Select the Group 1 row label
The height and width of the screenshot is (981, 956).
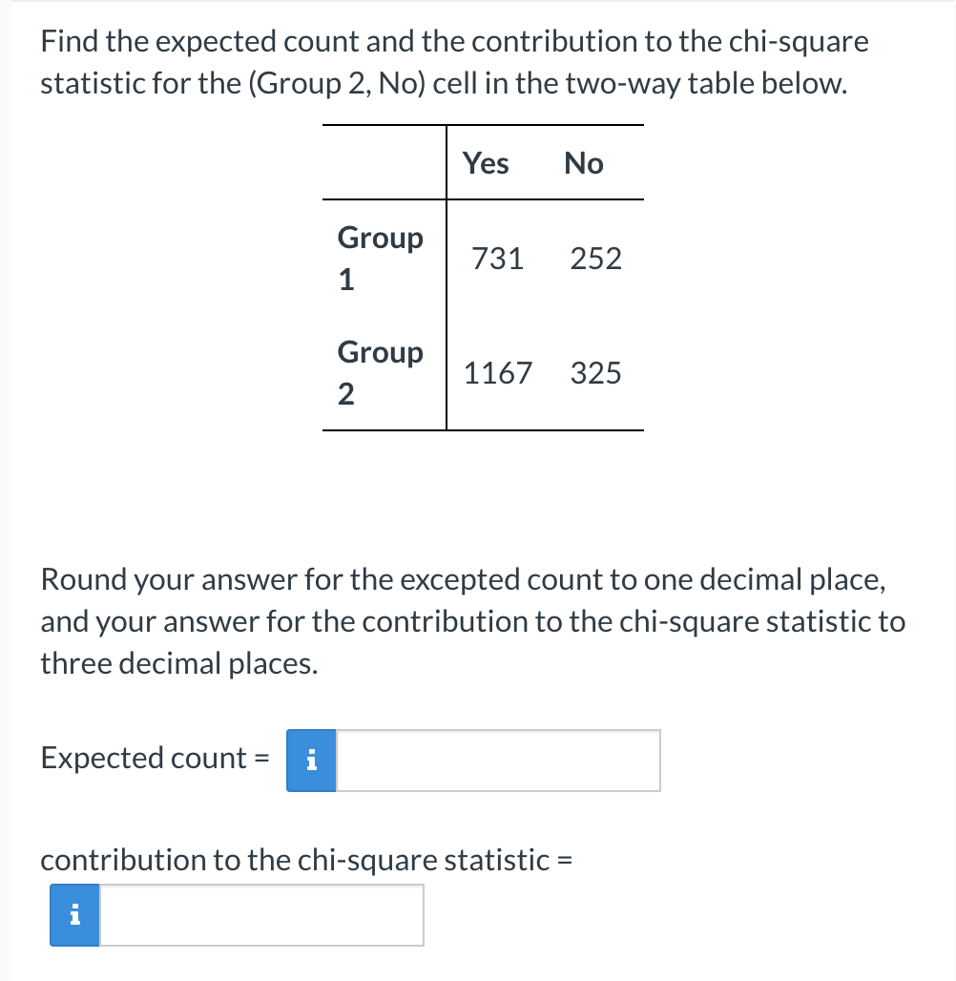coord(380,257)
